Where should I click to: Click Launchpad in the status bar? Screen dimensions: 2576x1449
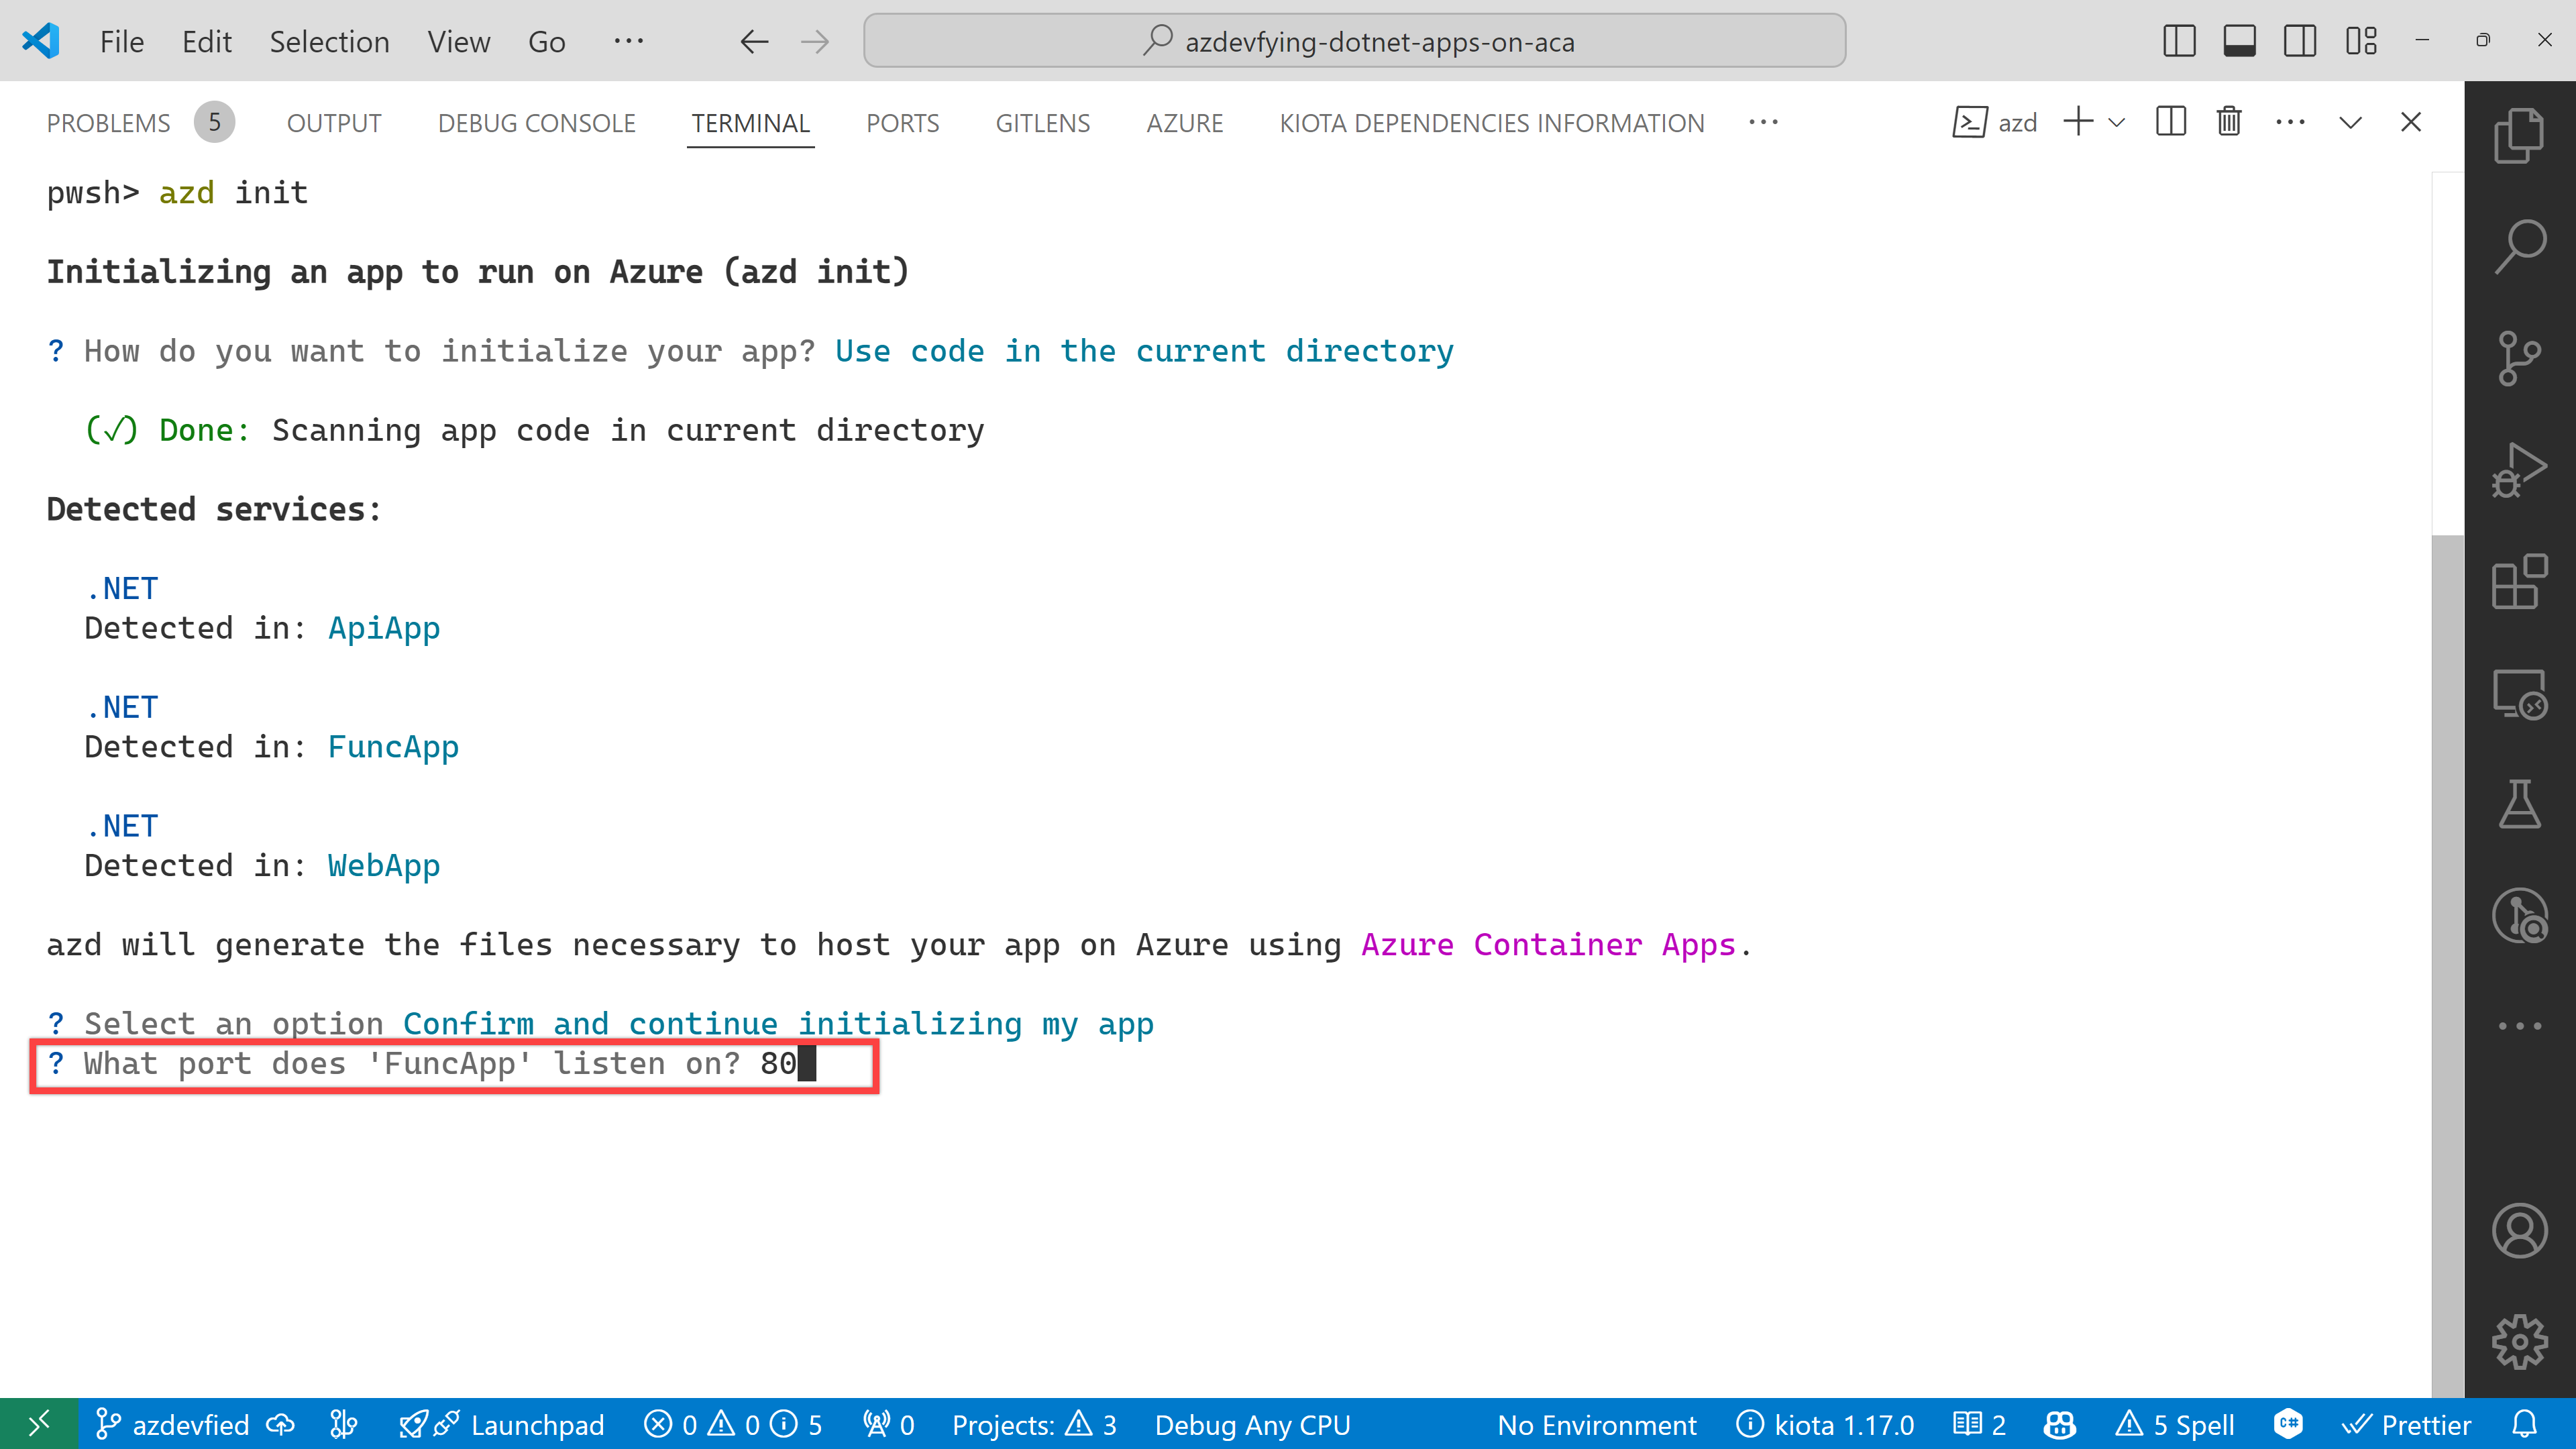(502, 1424)
